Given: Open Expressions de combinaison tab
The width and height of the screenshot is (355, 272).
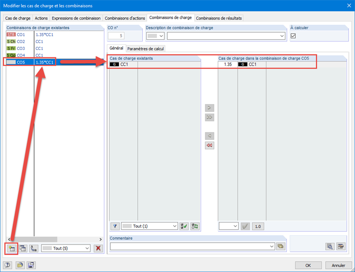Looking at the screenshot, I should (x=76, y=18).
